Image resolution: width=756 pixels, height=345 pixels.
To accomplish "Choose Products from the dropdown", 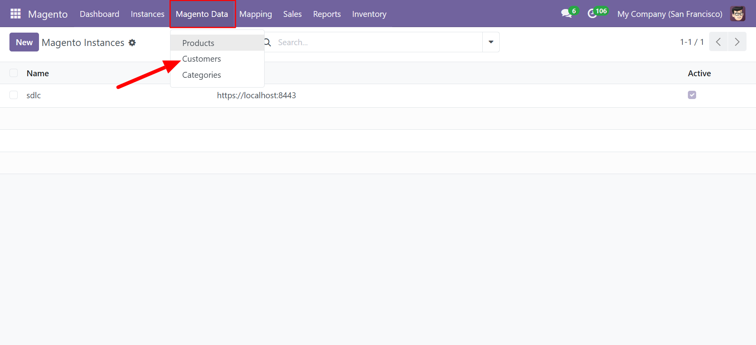I will click(217, 43).
